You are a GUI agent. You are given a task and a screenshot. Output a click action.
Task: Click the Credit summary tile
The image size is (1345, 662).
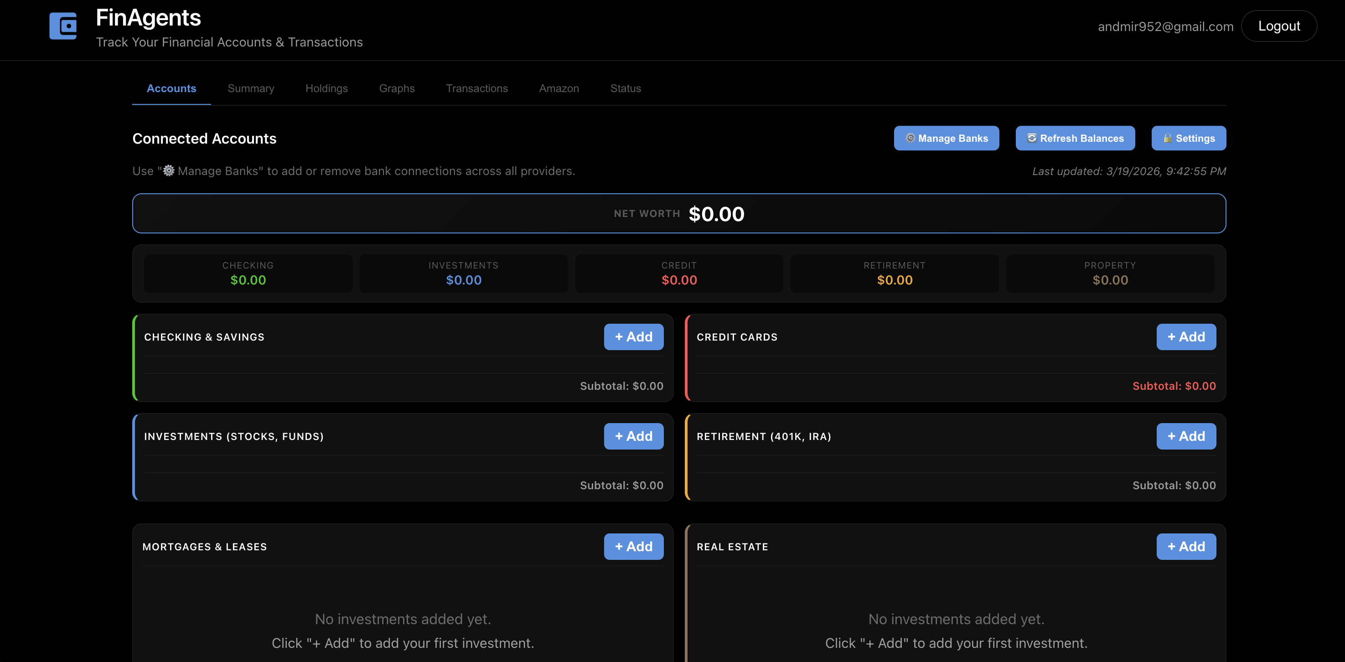[x=679, y=273]
